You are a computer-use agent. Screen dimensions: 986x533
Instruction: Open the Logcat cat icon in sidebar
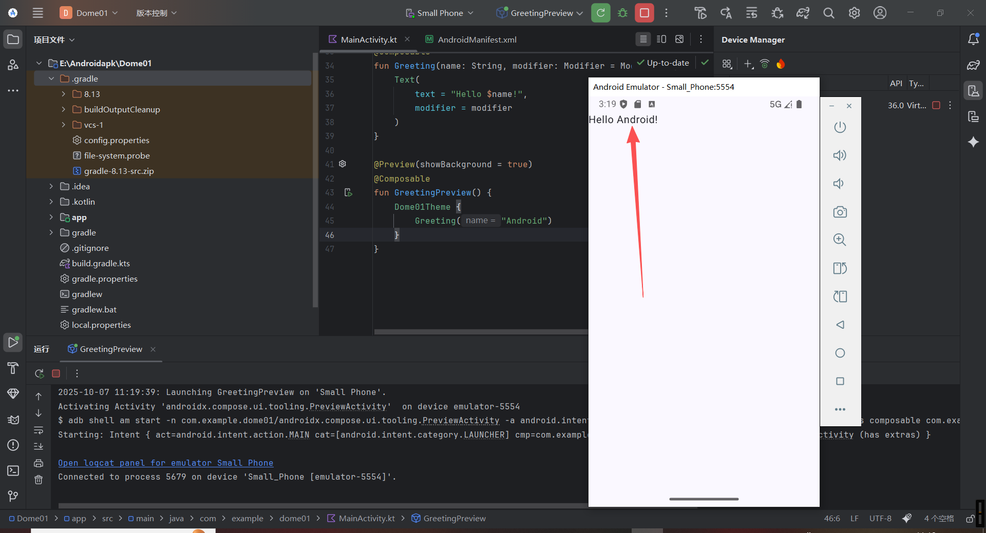(x=13, y=420)
